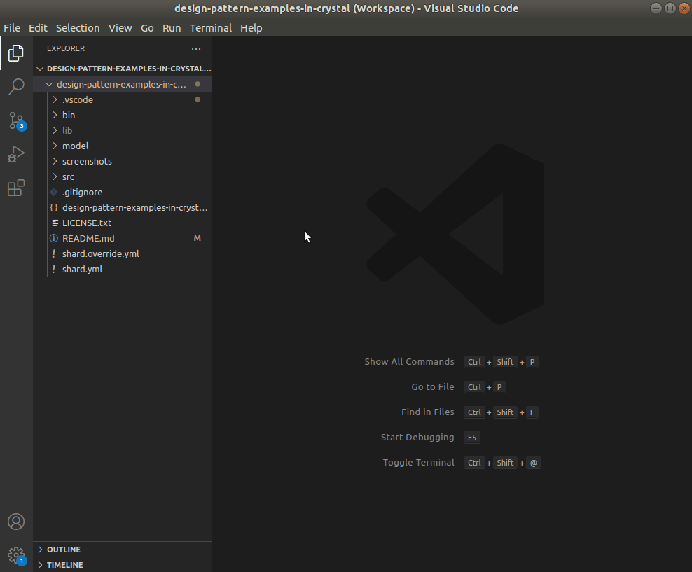Click shard.override.yml exclamation icon
This screenshot has height=572, width=692.
coord(54,254)
